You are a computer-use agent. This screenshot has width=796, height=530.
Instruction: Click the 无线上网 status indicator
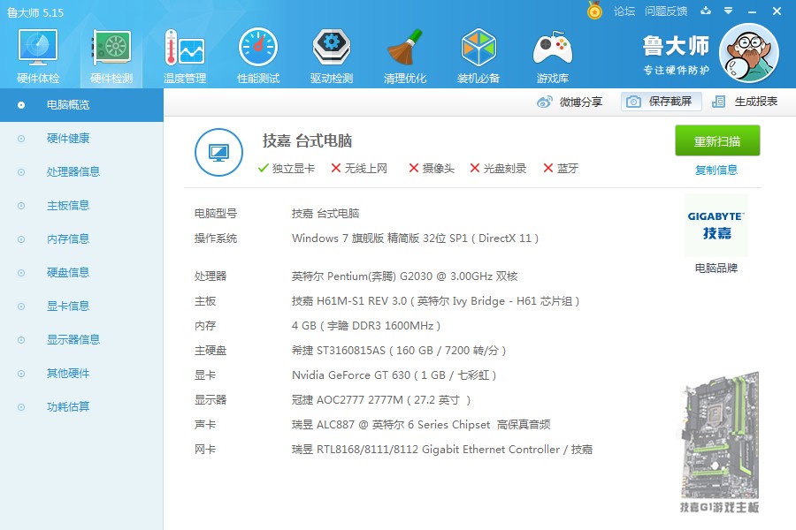[x=359, y=168]
